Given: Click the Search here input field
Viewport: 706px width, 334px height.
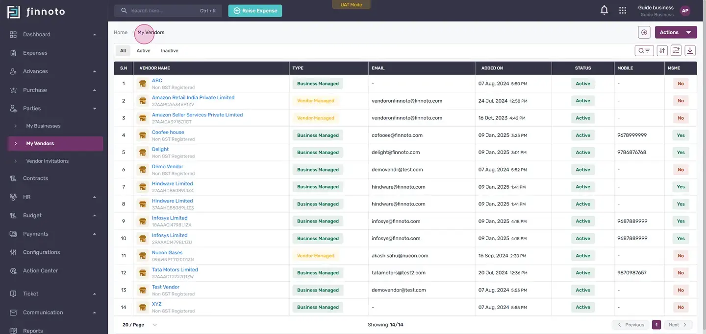Looking at the screenshot, I should click(x=168, y=11).
